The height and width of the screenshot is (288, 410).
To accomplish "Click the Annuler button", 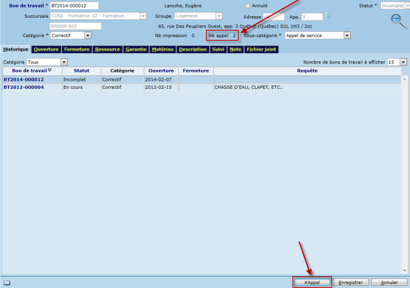I will coord(390,282).
